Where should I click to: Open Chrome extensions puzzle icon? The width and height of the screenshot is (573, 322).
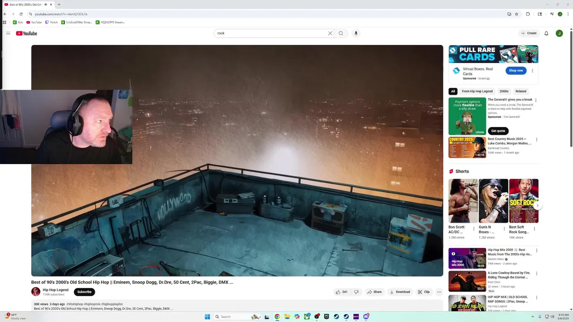click(528, 14)
